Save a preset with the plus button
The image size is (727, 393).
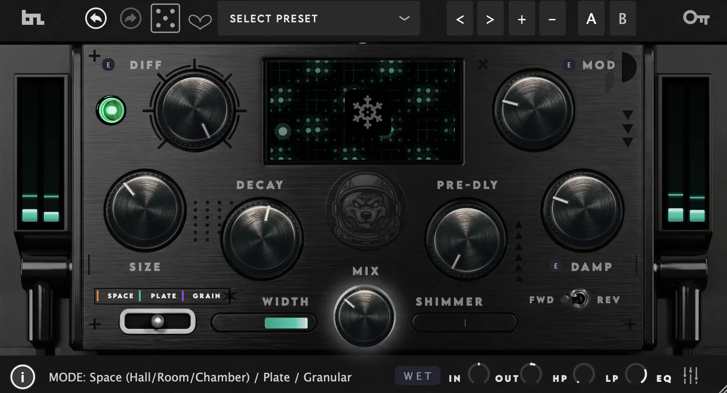click(521, 19)
